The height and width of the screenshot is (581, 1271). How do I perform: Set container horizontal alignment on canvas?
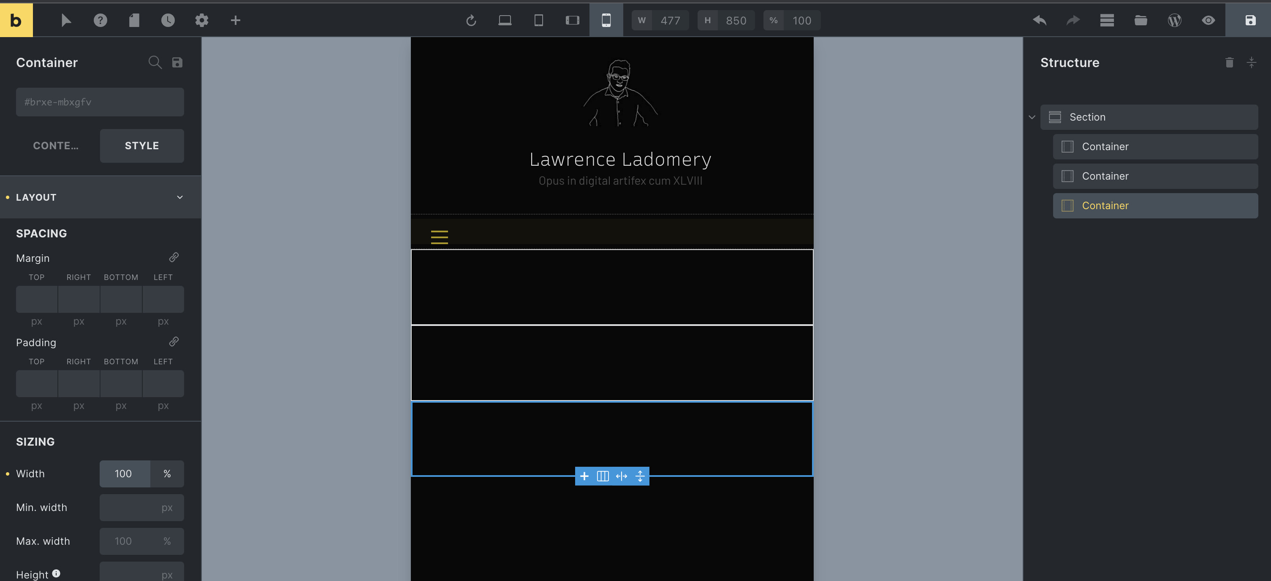tap(622, 476)
